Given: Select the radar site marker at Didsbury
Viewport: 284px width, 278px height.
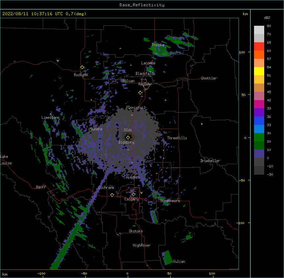Looking at the screenshot, I should (x=128, y=138).
